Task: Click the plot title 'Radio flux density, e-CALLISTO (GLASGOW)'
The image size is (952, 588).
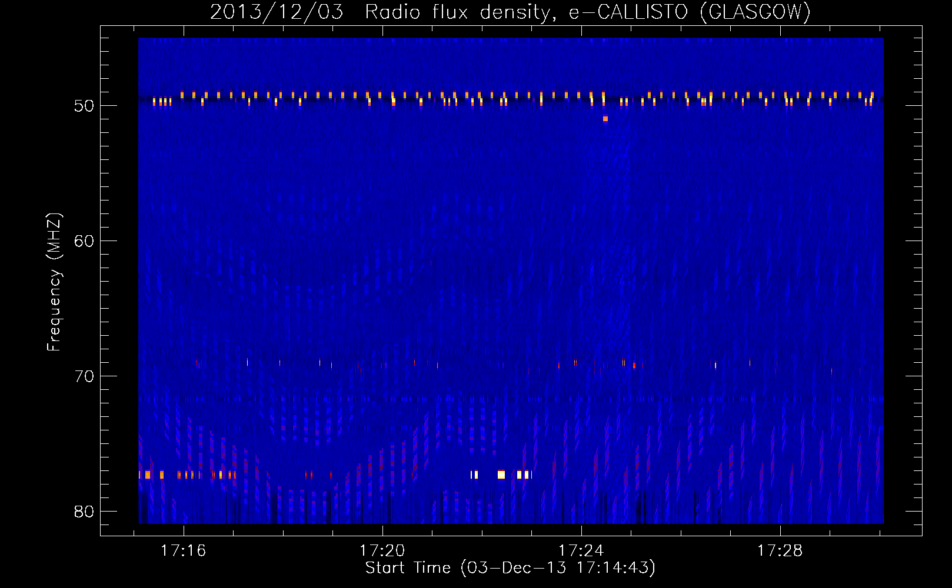Action: pyautogui.click(x=588, y=12)
